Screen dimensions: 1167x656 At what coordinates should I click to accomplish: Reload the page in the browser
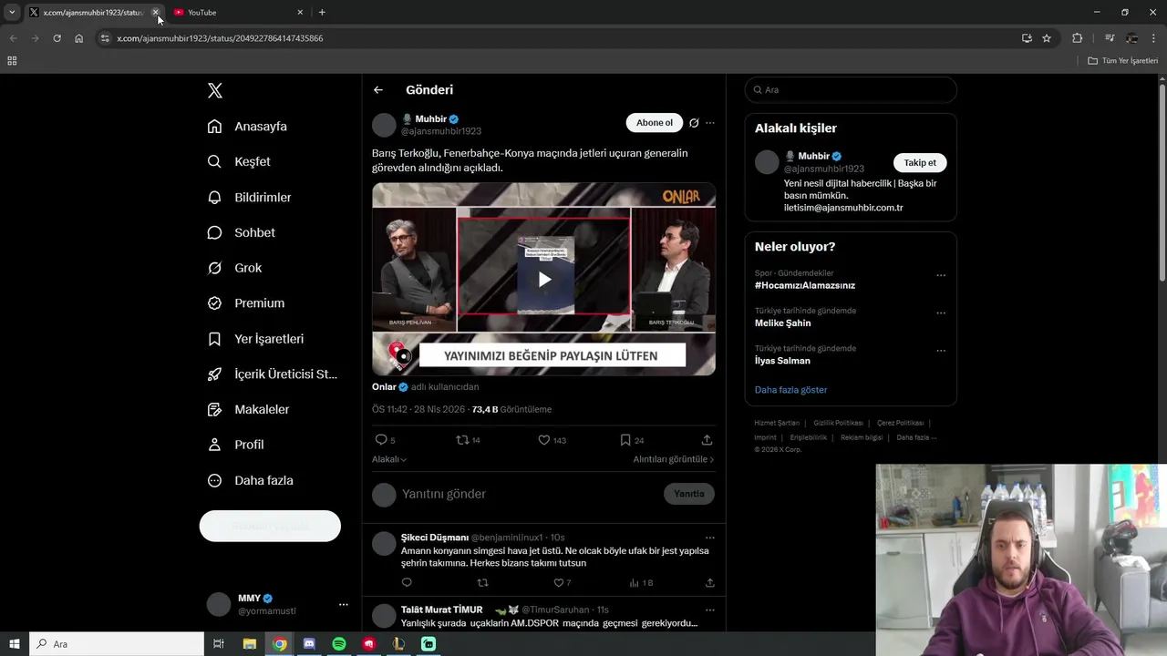[x=57, y=38]
